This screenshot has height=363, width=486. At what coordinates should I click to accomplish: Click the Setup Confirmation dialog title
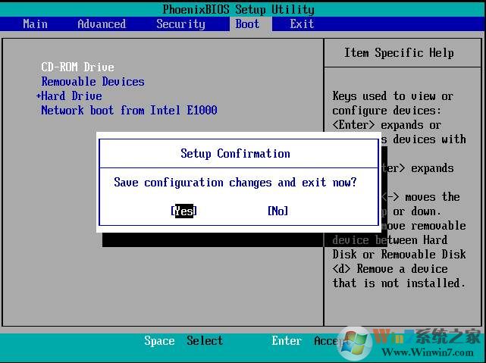235,153
